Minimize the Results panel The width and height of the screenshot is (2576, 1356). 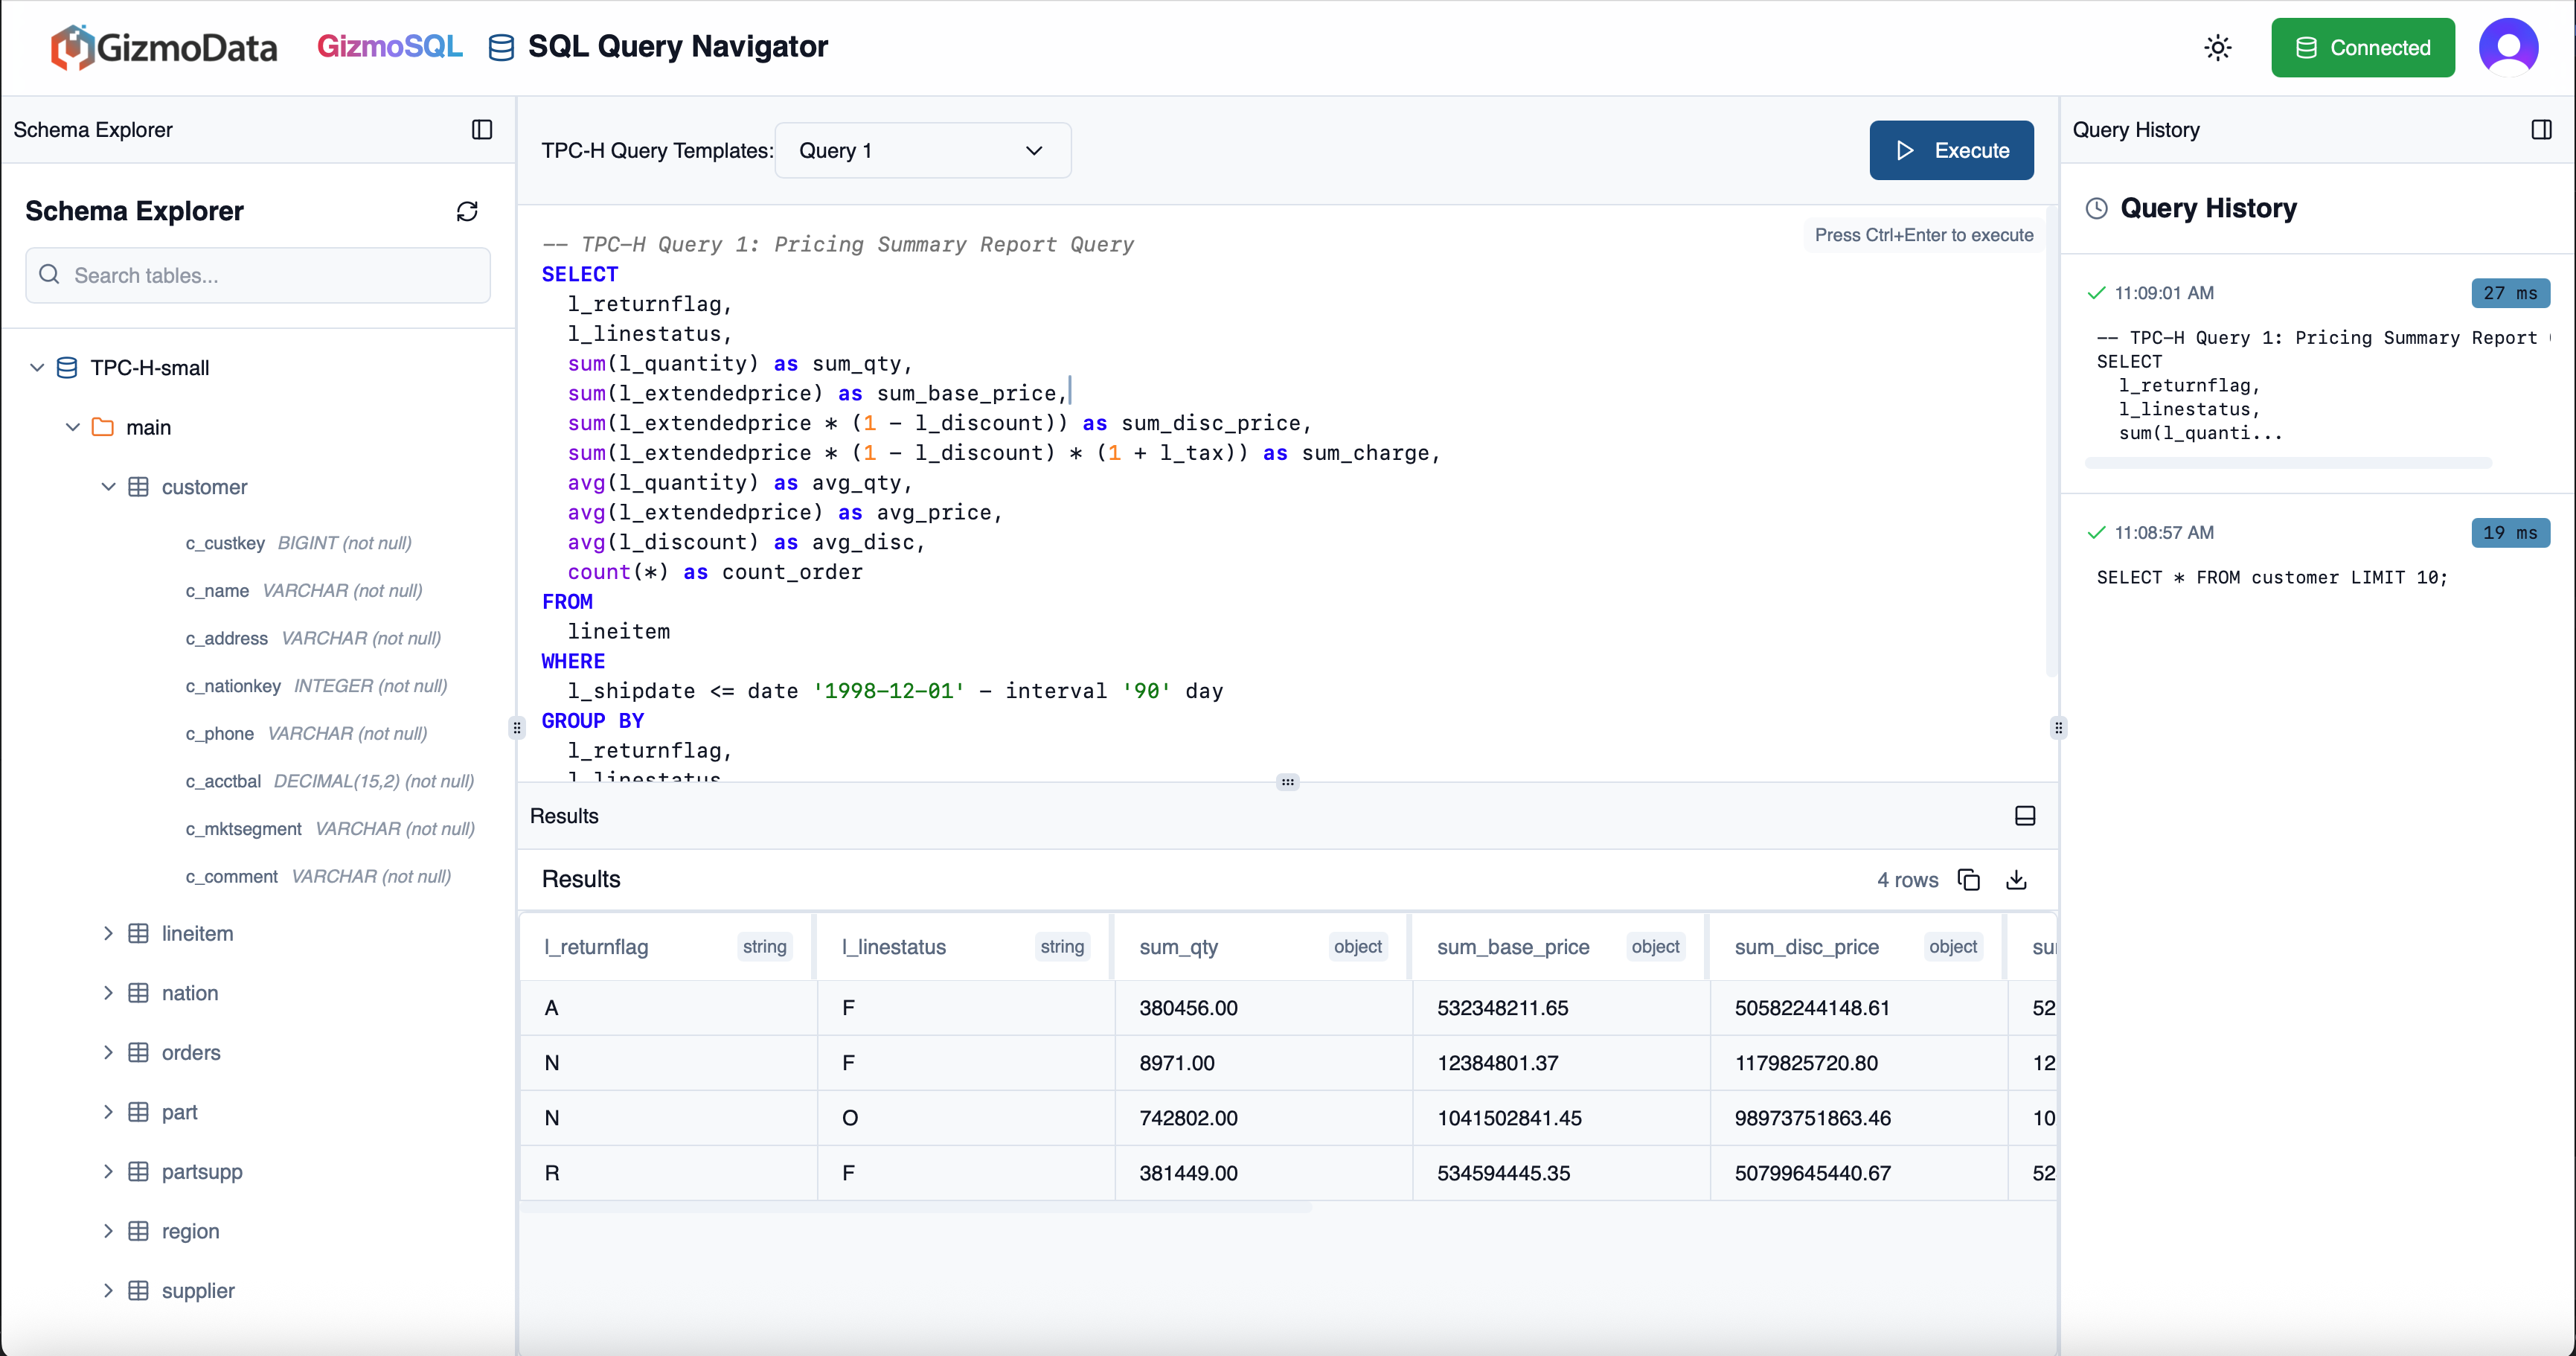point(2024,816)
